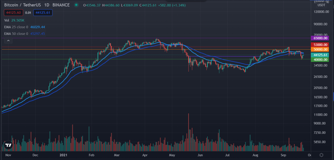
Task: Click the blue buy price 44125.61 button
Action: tap(43, 13)
